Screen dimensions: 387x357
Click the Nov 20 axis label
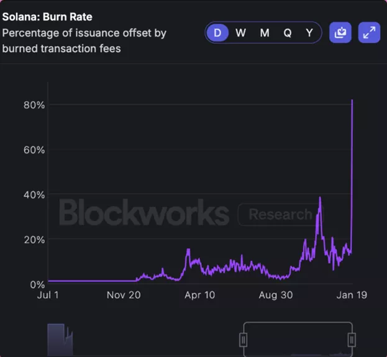pyautogui.click(x=124, y=295)
